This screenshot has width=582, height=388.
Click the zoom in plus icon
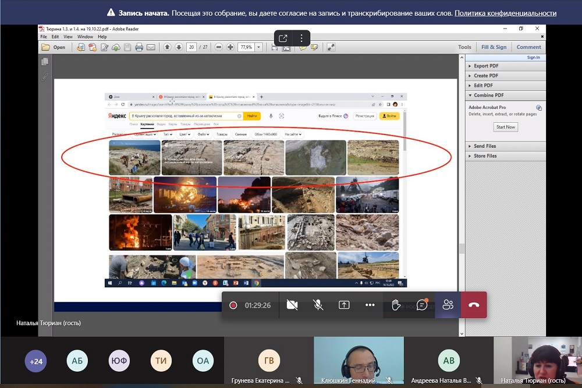pyautogui.click(x=230, y=47)
